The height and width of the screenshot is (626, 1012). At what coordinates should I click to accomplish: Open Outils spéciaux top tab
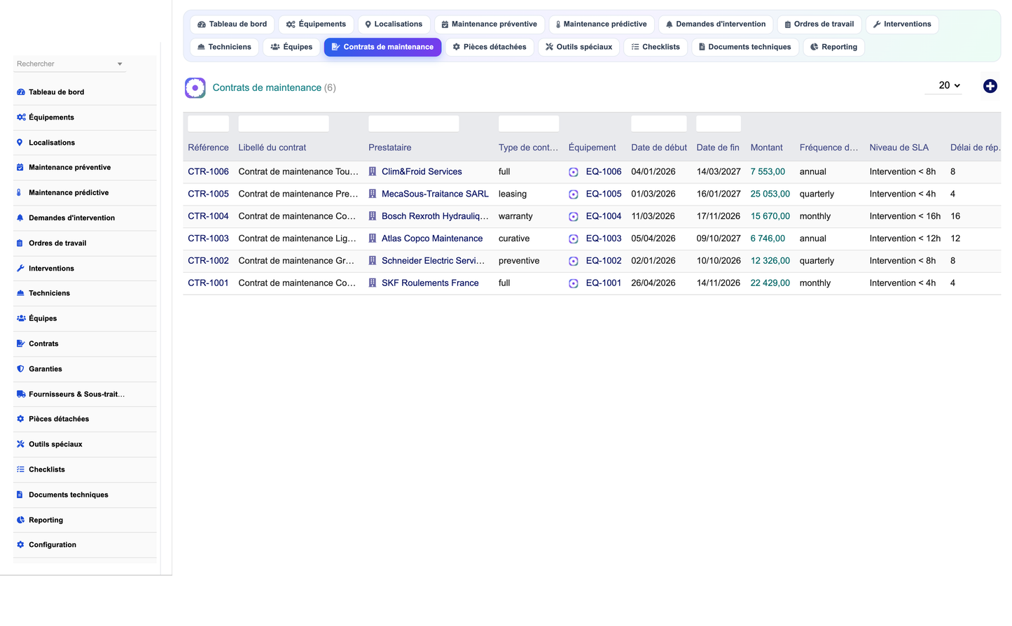pos(578,48)
